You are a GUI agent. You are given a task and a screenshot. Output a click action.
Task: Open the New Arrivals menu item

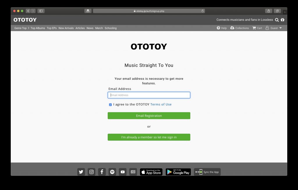(x=66, y=28)
